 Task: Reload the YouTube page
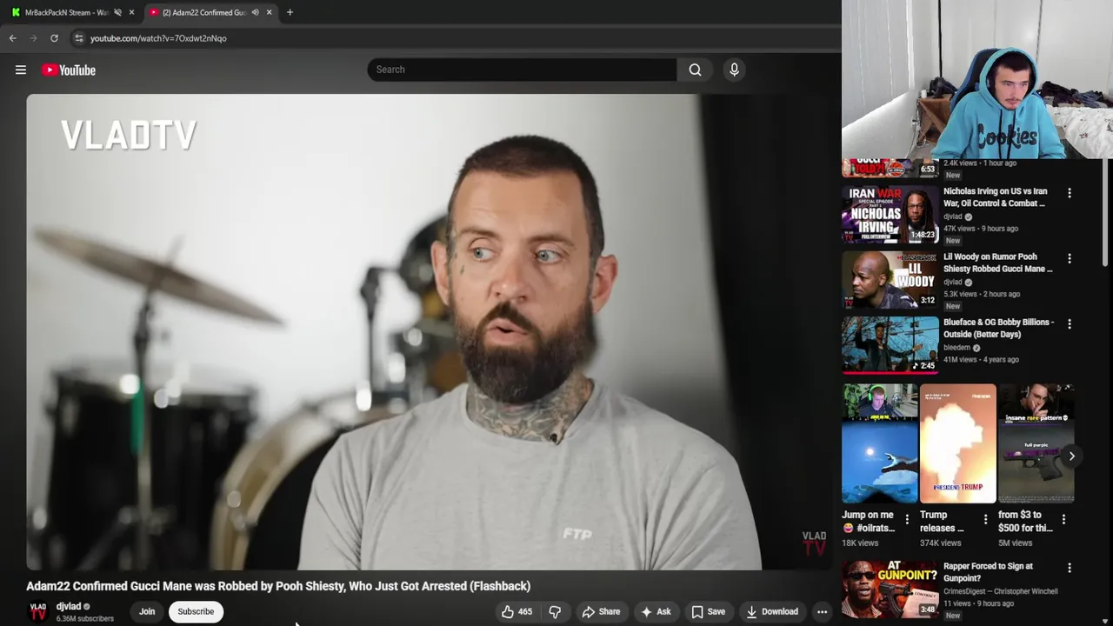(54, 38)
